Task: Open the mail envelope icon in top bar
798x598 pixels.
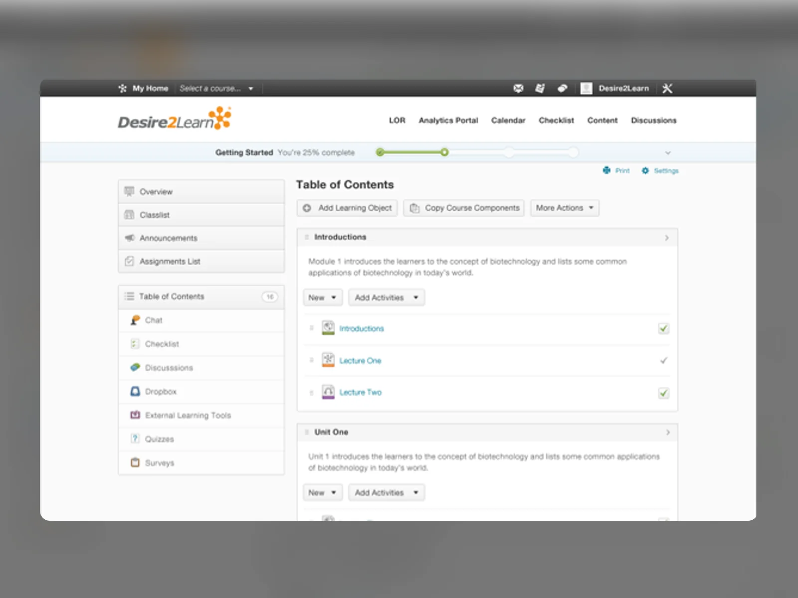Action: 518,88
